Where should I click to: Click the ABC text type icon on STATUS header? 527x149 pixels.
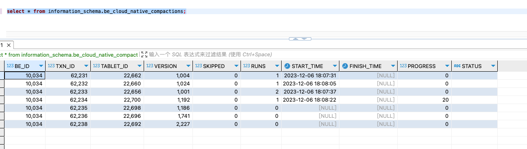pos(457,66)
